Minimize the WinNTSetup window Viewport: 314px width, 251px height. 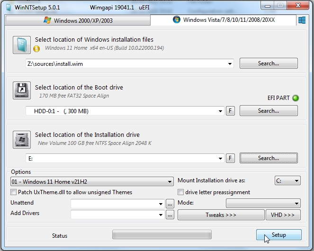(x=267, y=6)
